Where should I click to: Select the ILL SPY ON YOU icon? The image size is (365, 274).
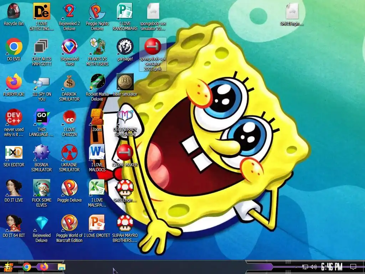click(42, 83)
